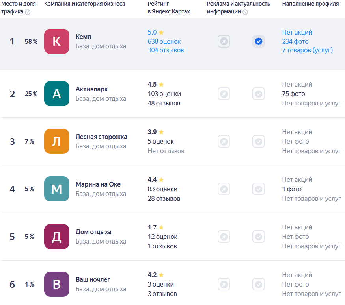Select company name 'Ваш ночлег'

[93, 280]
